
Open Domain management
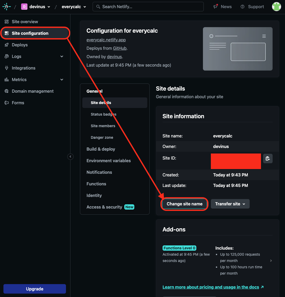(x=33, y=91)
